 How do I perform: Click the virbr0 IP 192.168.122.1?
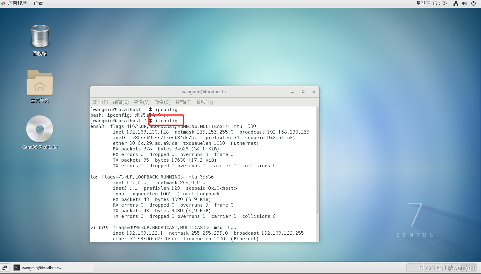(x=144, y=233)
